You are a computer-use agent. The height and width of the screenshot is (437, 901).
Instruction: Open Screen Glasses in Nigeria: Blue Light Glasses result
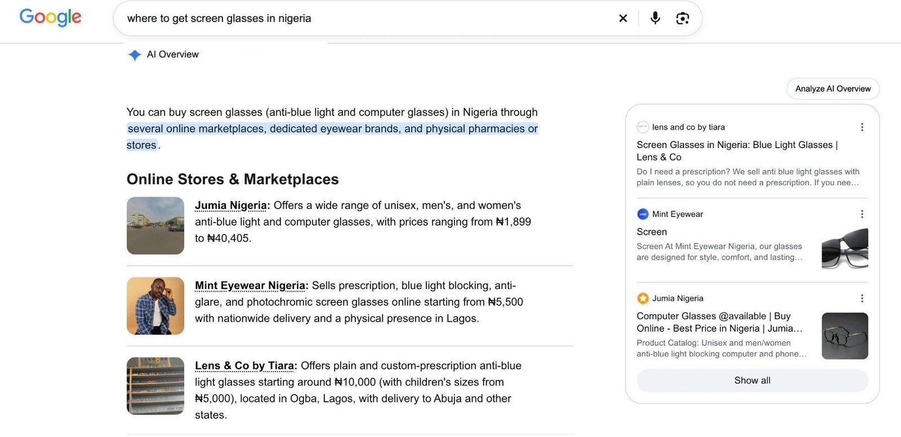point(737,151)
